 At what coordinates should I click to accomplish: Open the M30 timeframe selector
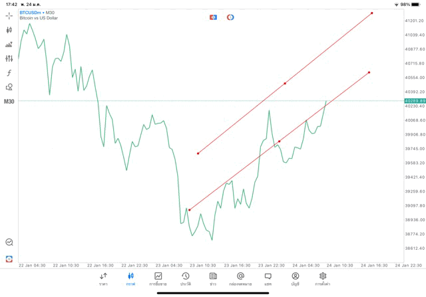(x=9, y=102)
